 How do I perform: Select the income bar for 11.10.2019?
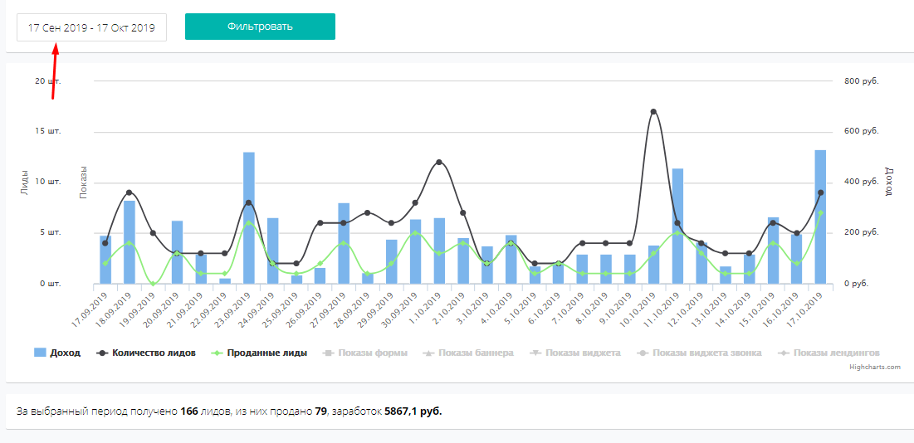[x=677, y=226]
